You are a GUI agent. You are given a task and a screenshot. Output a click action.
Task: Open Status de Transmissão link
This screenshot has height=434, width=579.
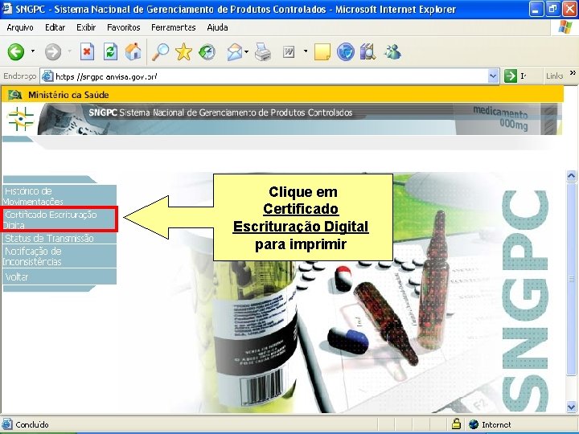(x=59, y=239)
